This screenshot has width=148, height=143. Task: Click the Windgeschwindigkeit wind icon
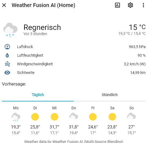(7, 64)
